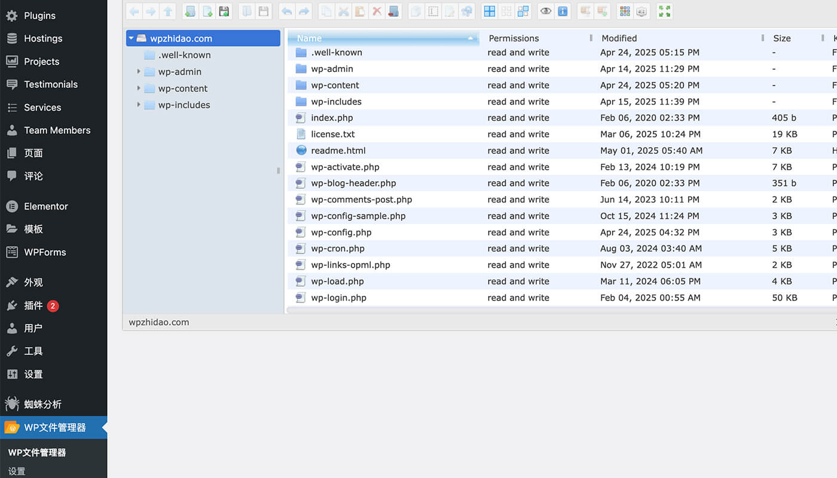
Task: Open Services in the sidebar menu
Action: click(54, 108)
